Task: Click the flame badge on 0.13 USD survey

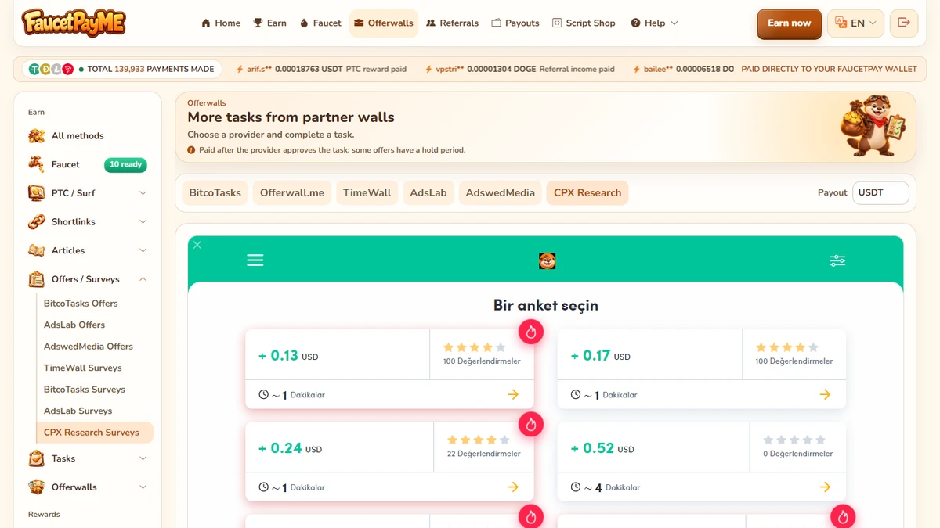Action: pos(531,332)
